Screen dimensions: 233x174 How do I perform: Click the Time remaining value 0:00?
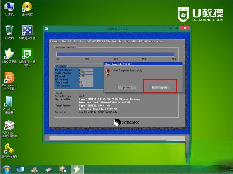pos(86,86)
